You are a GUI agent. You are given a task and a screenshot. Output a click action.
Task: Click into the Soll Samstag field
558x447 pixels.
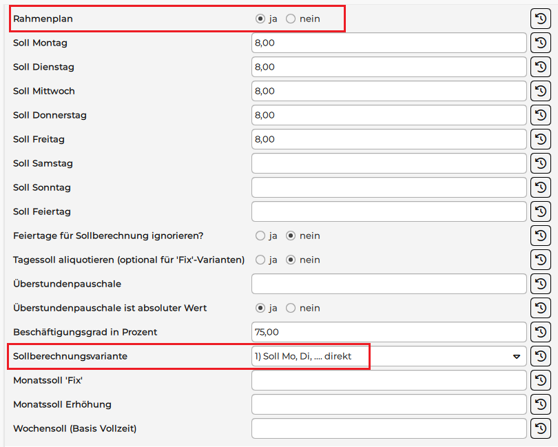coord(389,163)
